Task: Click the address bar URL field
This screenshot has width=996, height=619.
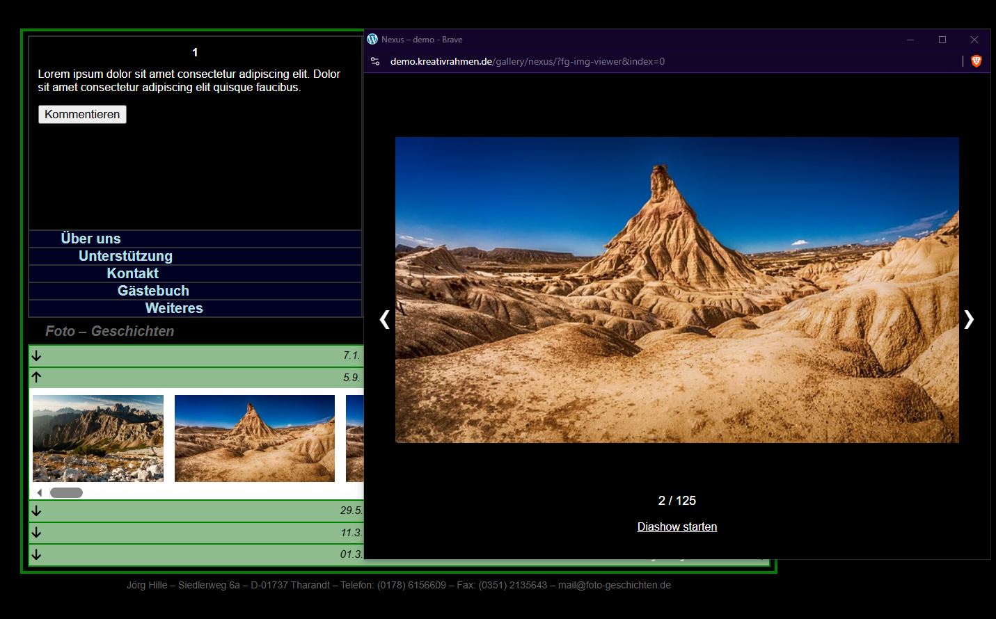Action: (x=527, y=61)
